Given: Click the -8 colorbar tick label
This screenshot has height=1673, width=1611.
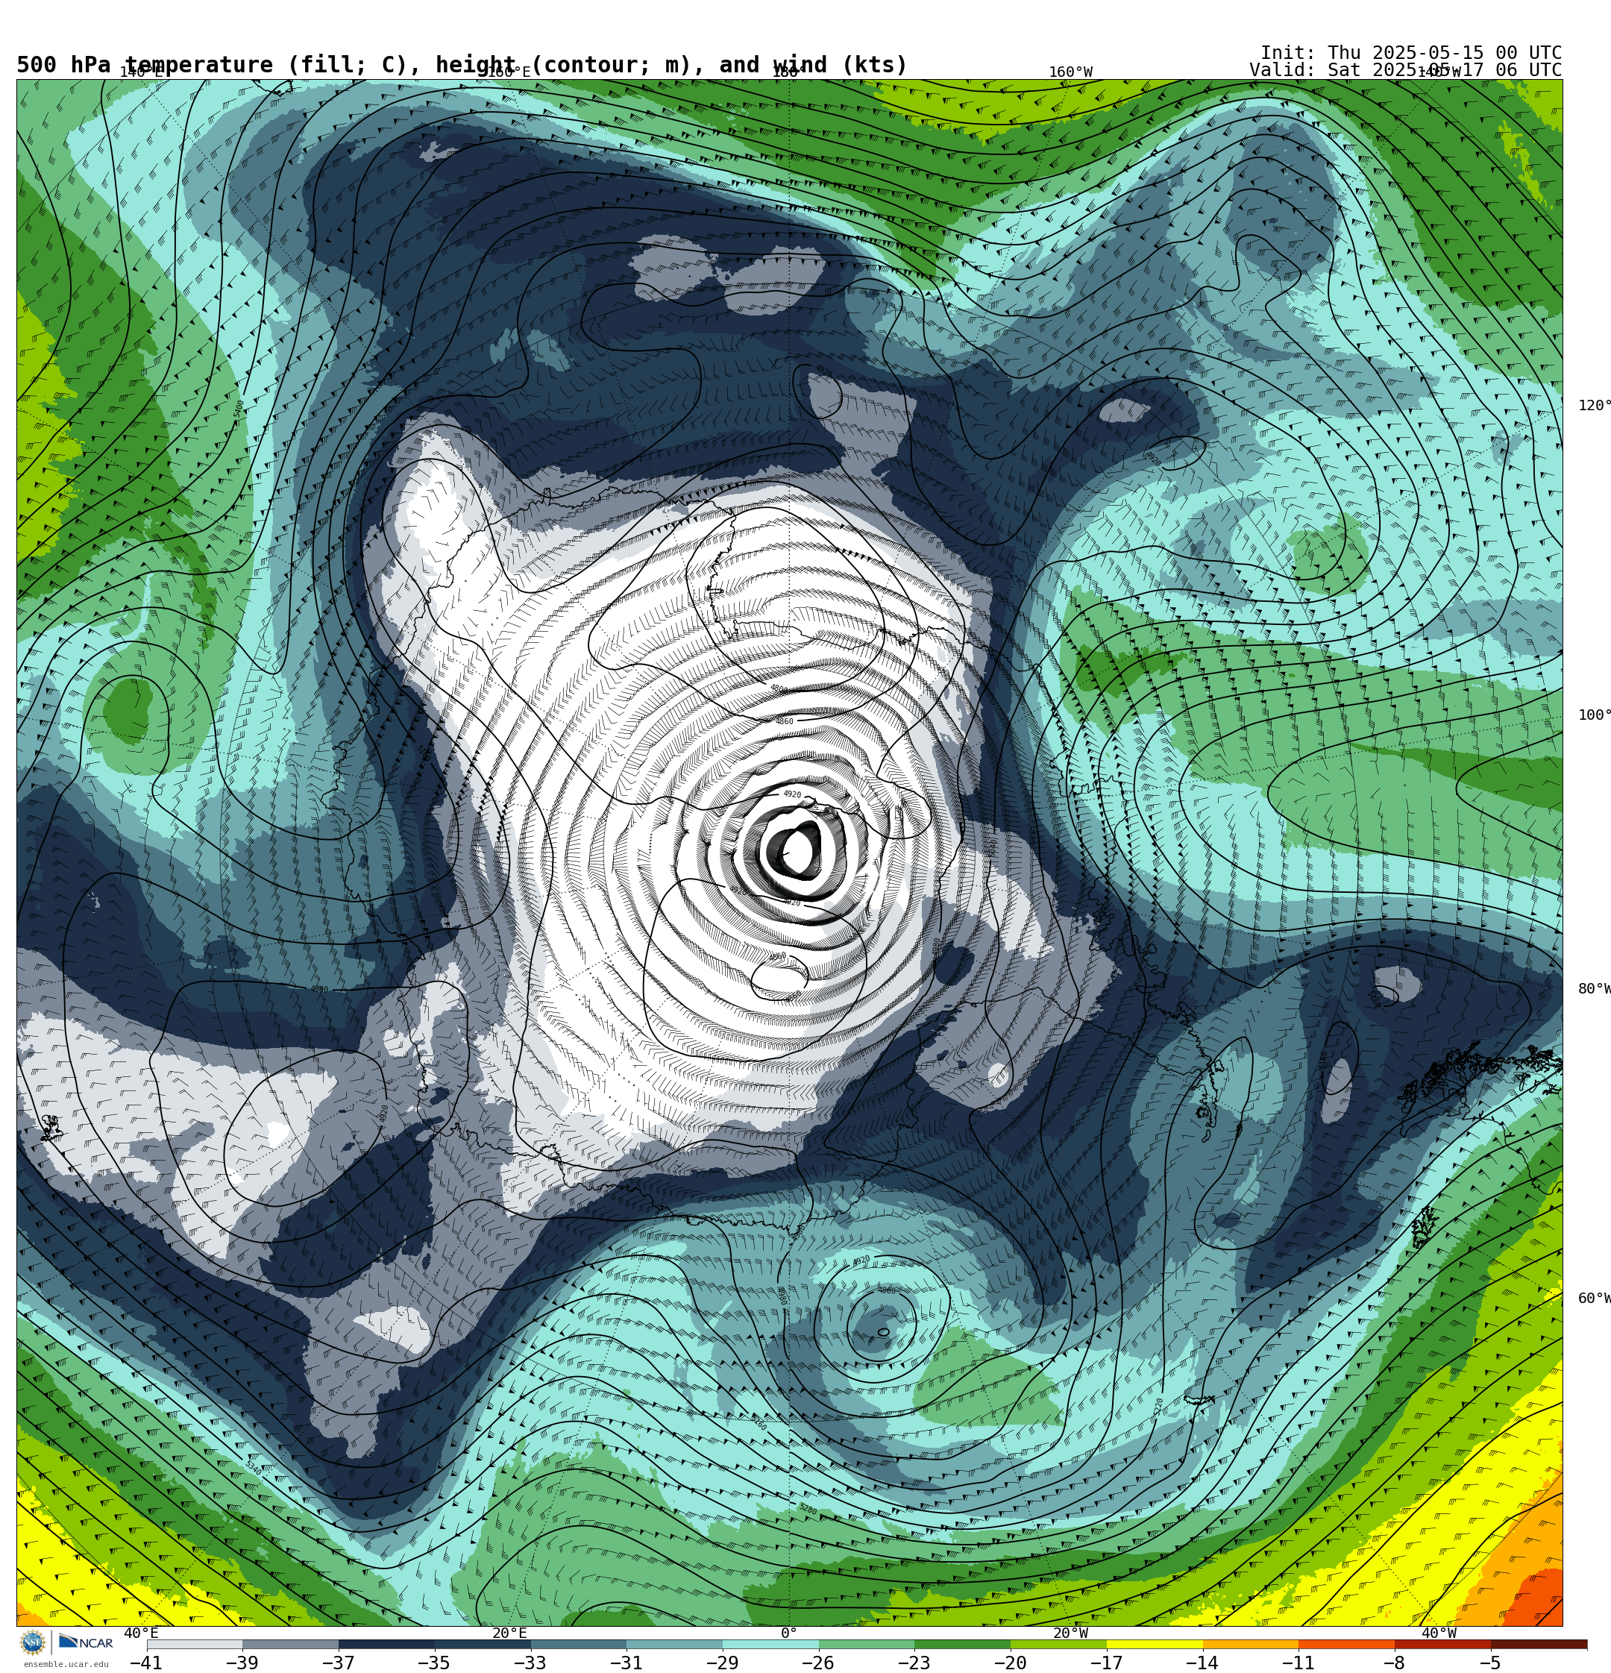Looking at the screenshot, I should click(x=1394, y=1663).
